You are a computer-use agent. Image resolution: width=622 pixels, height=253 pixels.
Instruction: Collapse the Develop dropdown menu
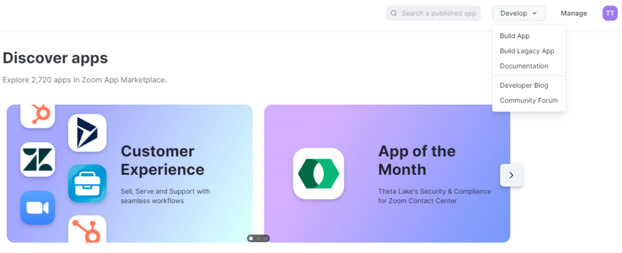tap(519, 13)
